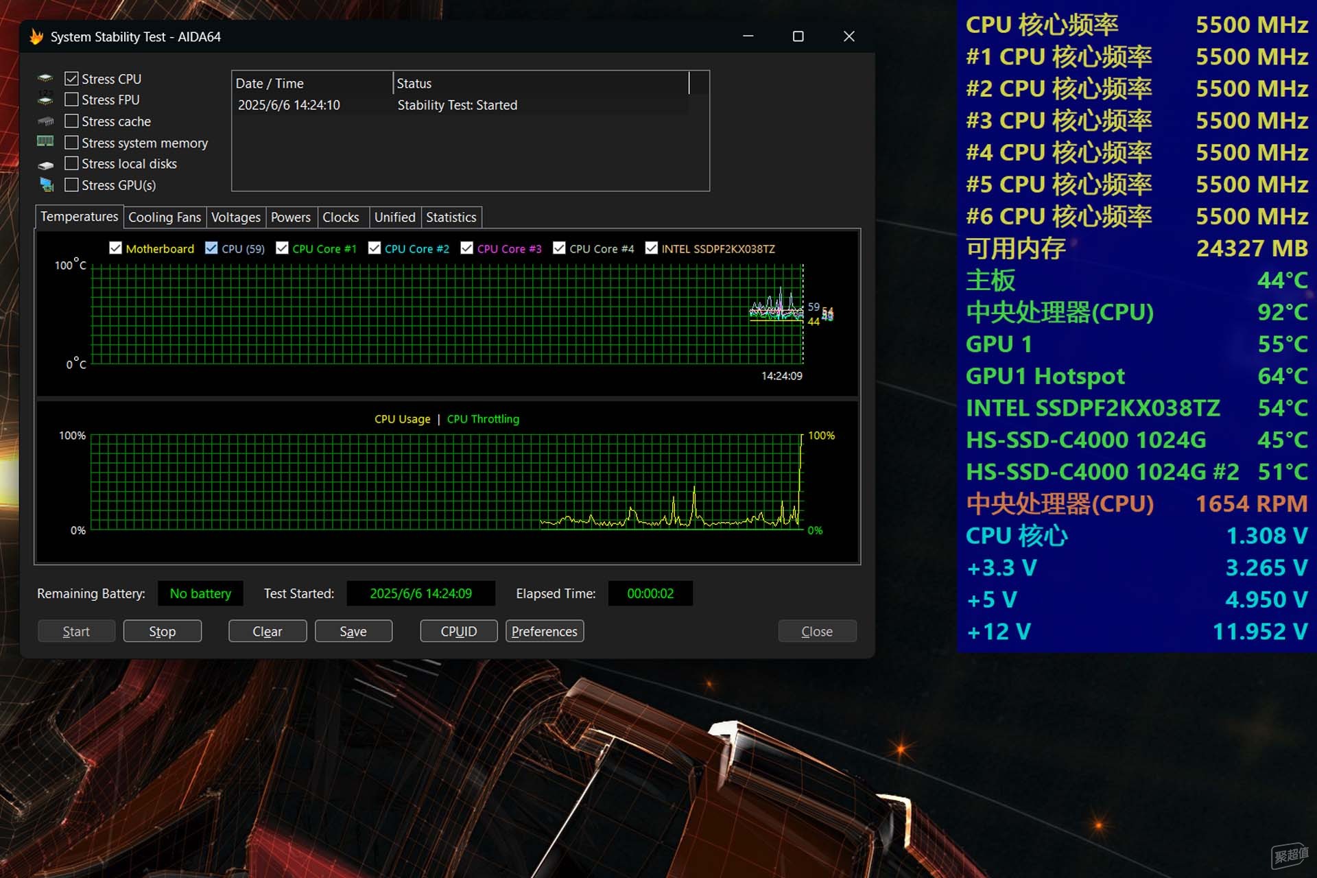
Task: Switch to the Voltages tab
Action: tap(236, 217)
